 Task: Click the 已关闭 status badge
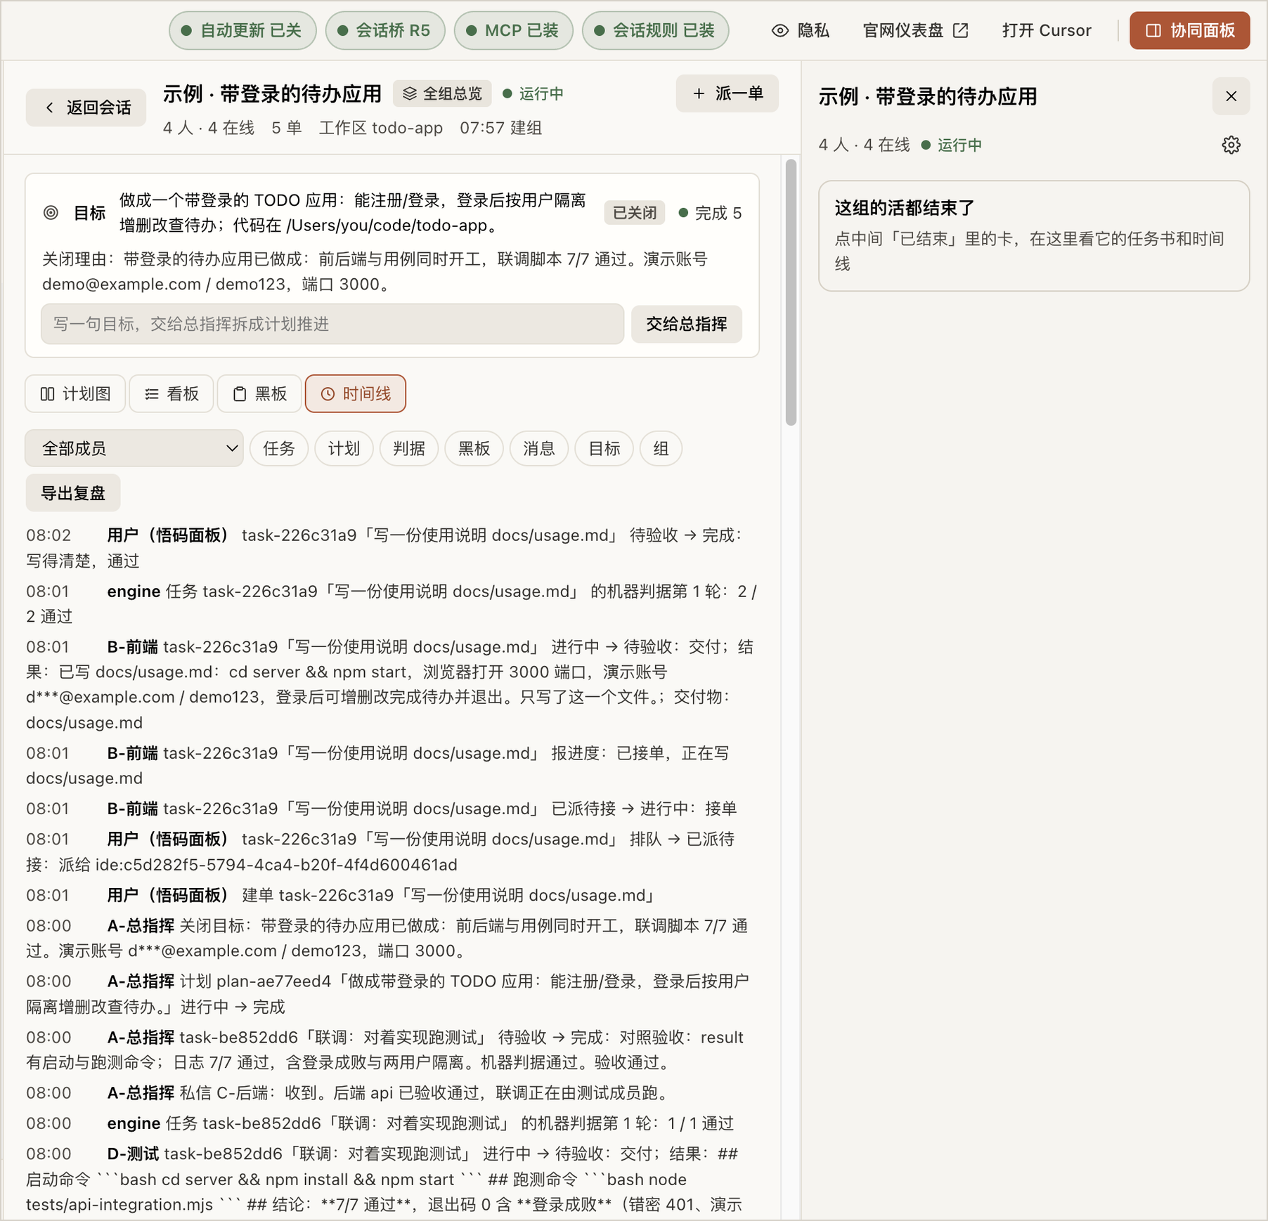[635, 213]
